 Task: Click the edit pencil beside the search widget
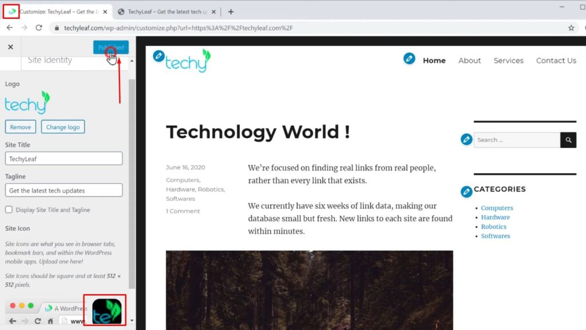[467, 139]
